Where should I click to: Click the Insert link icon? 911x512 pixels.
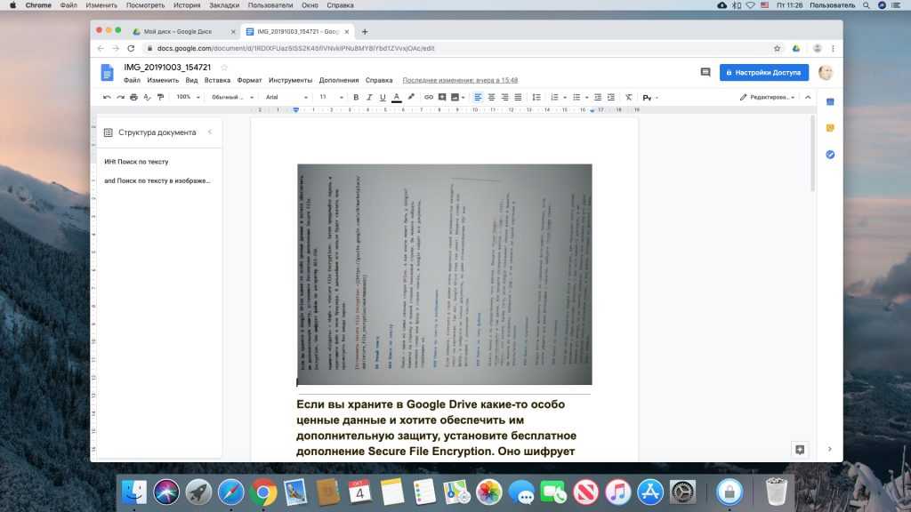(429, 97)
